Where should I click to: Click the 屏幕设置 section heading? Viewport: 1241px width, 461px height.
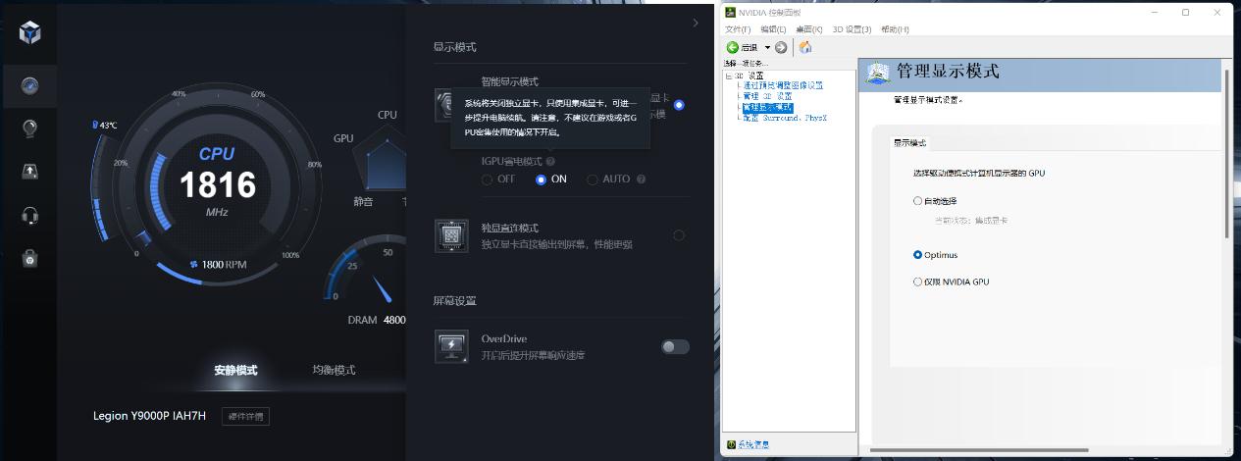pos(454,300)
